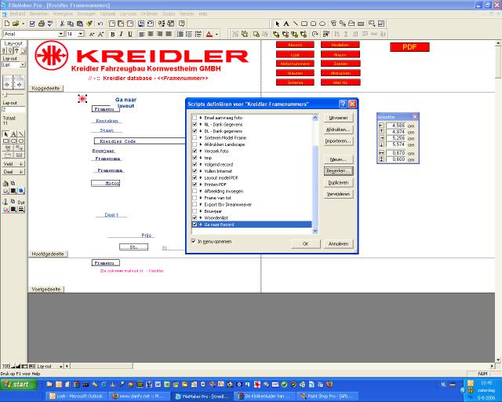502x402 pixels.
Task: Select the pointer tool in left status panel
Action: click(5, 134)
